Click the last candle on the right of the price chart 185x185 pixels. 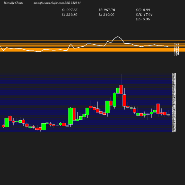tap(168, 115)
